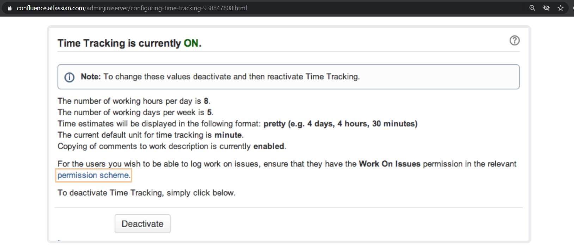
Task: Click the lock icon in address bar
Action: (10, 8)
